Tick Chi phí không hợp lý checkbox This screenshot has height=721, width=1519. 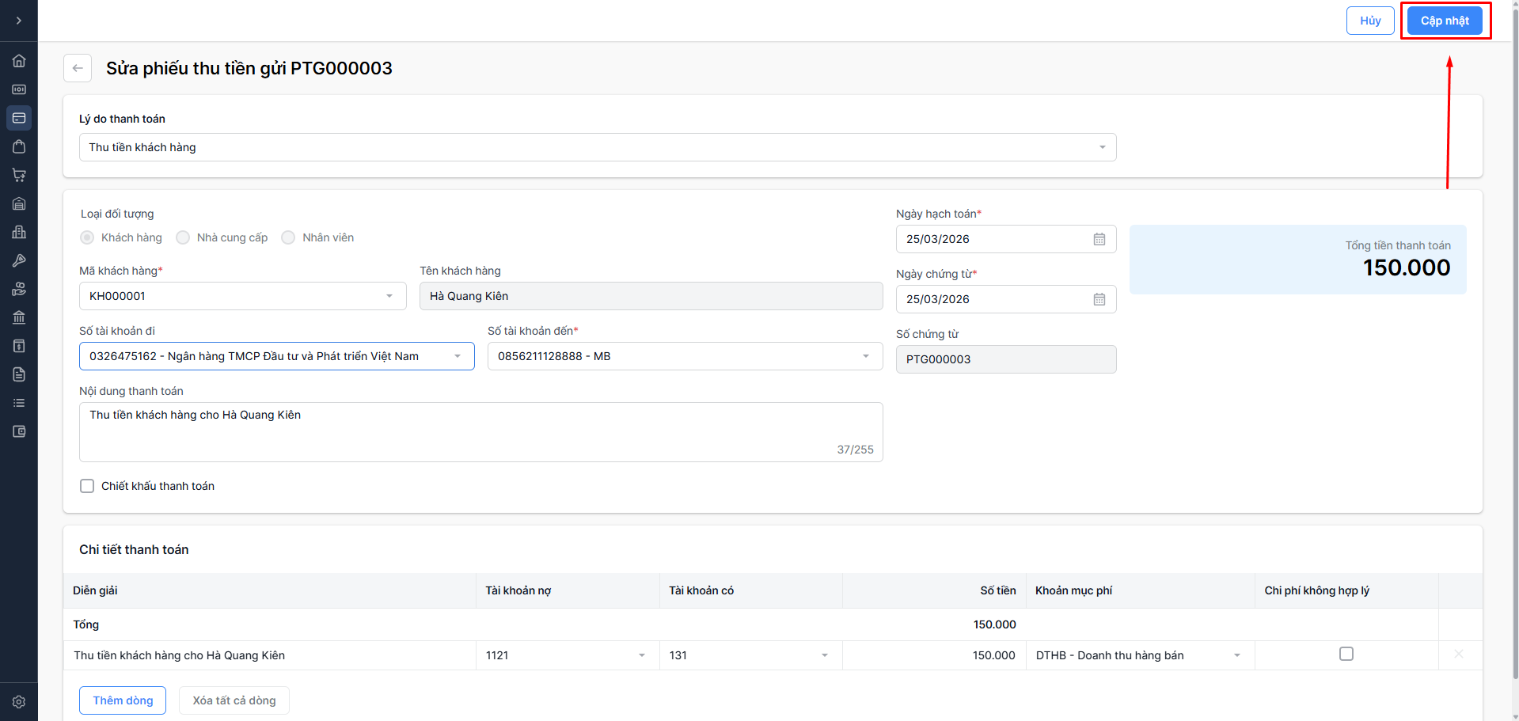(x=1346, y=655)
